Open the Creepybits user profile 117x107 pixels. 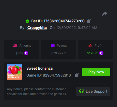tap(37, 28)
